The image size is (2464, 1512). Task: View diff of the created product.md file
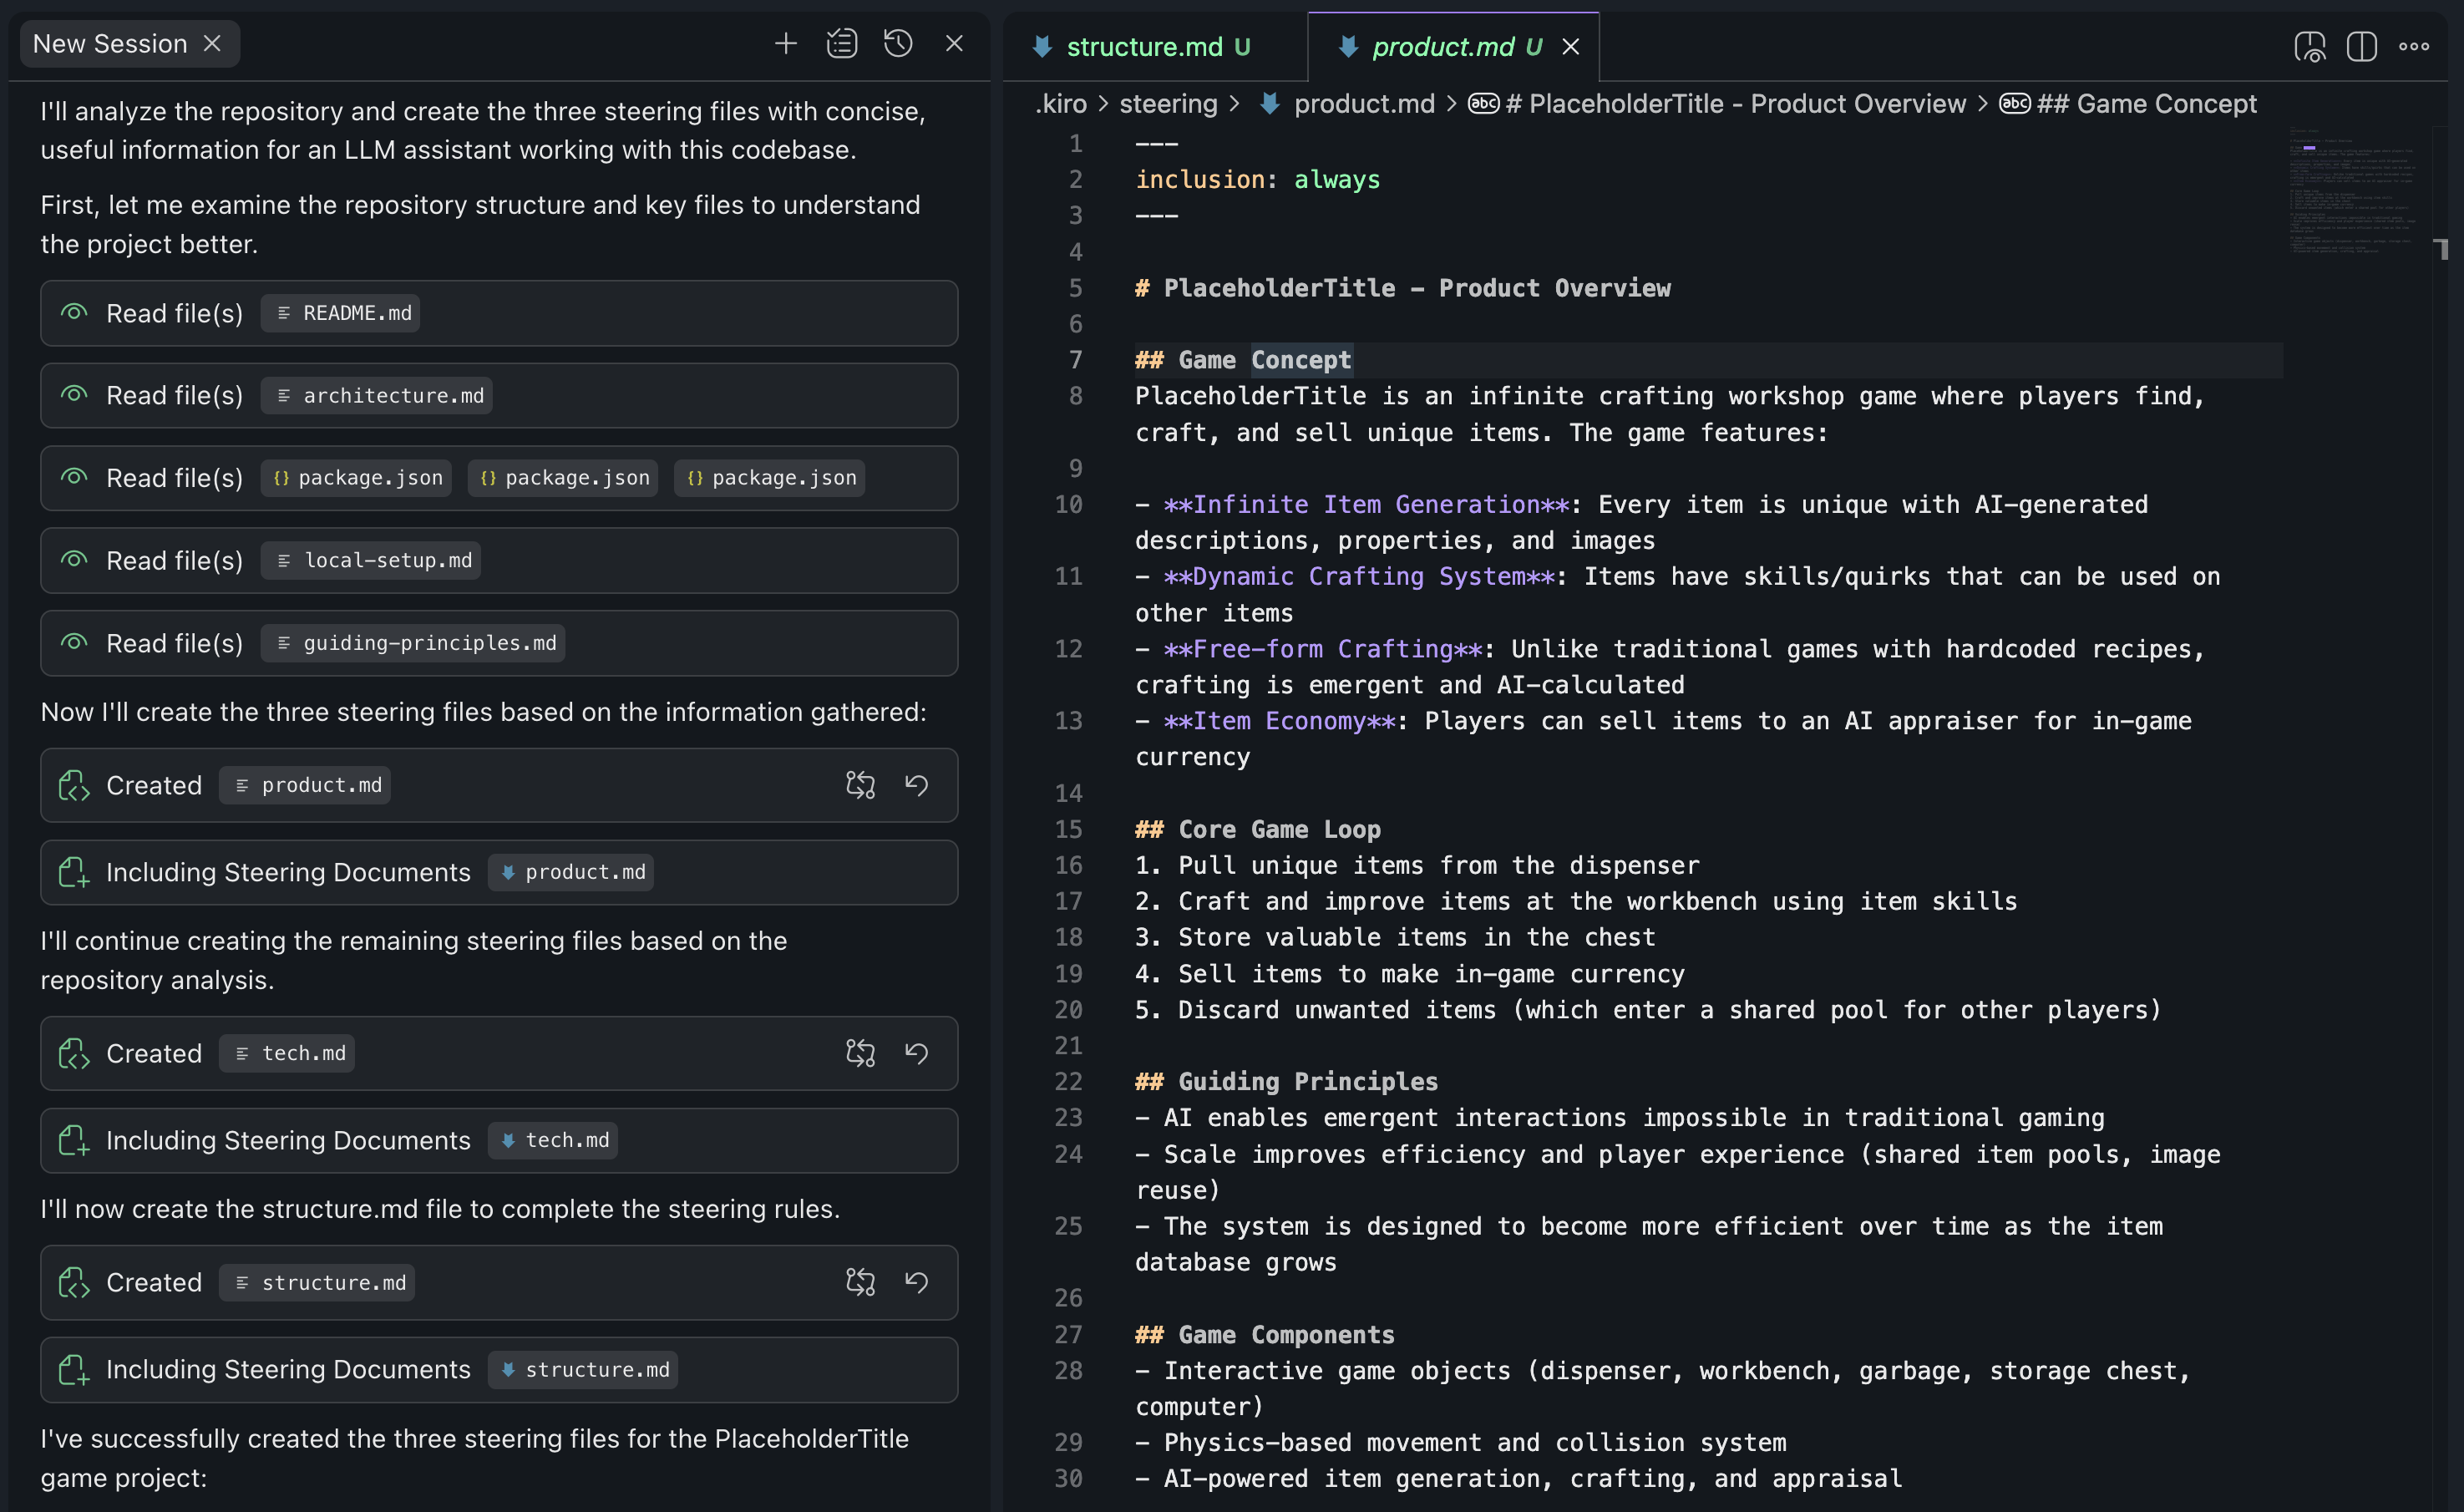[860, 785]
